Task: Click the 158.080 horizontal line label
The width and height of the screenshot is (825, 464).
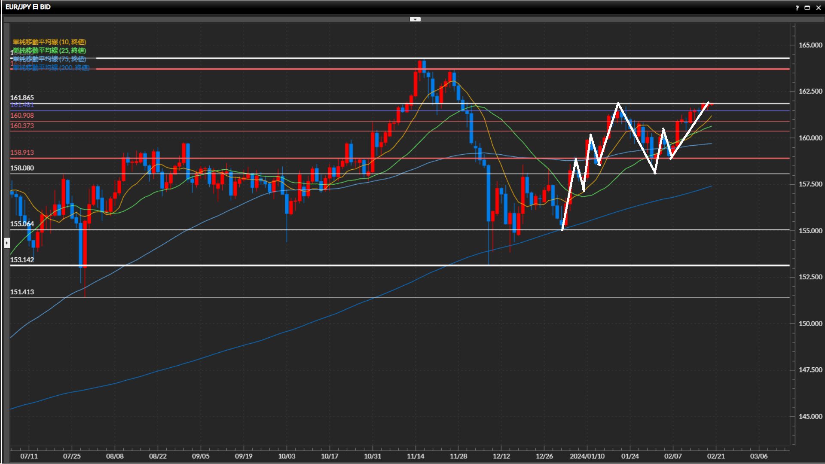Action: coord(22,168)
